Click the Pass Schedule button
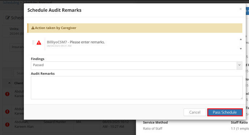 point(225,112)
